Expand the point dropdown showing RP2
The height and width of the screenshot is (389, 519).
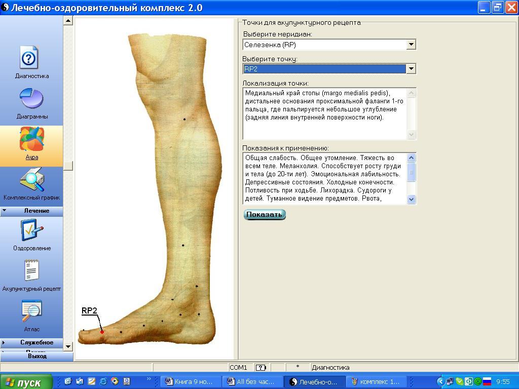click(411, 69)
